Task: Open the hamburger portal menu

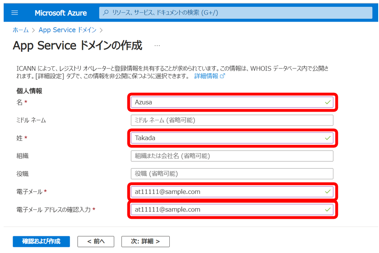Action: [15, 13]
